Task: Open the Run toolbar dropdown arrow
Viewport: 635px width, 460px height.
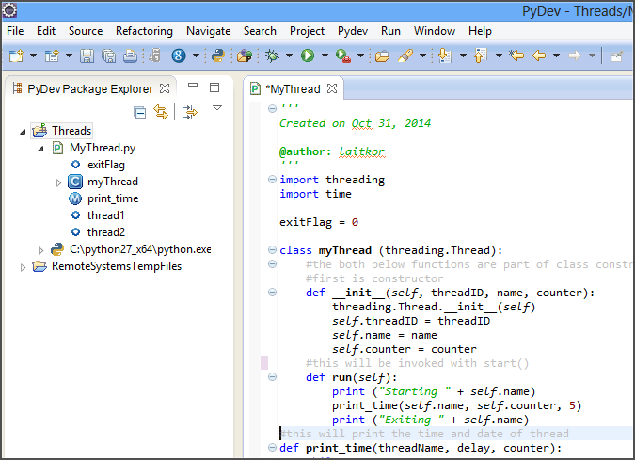Action: click(324, 56)
